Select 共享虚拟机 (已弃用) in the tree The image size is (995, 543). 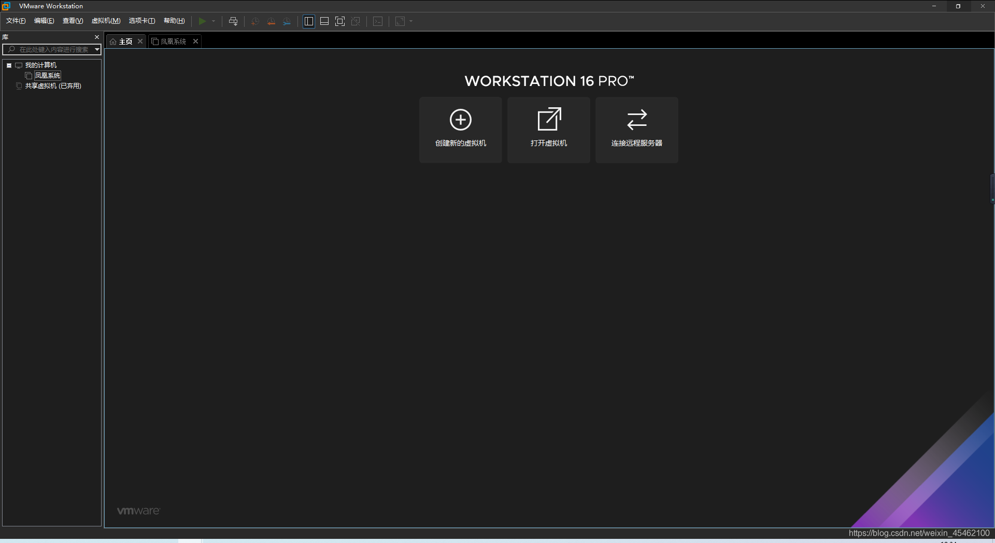[x=53, y=86]
